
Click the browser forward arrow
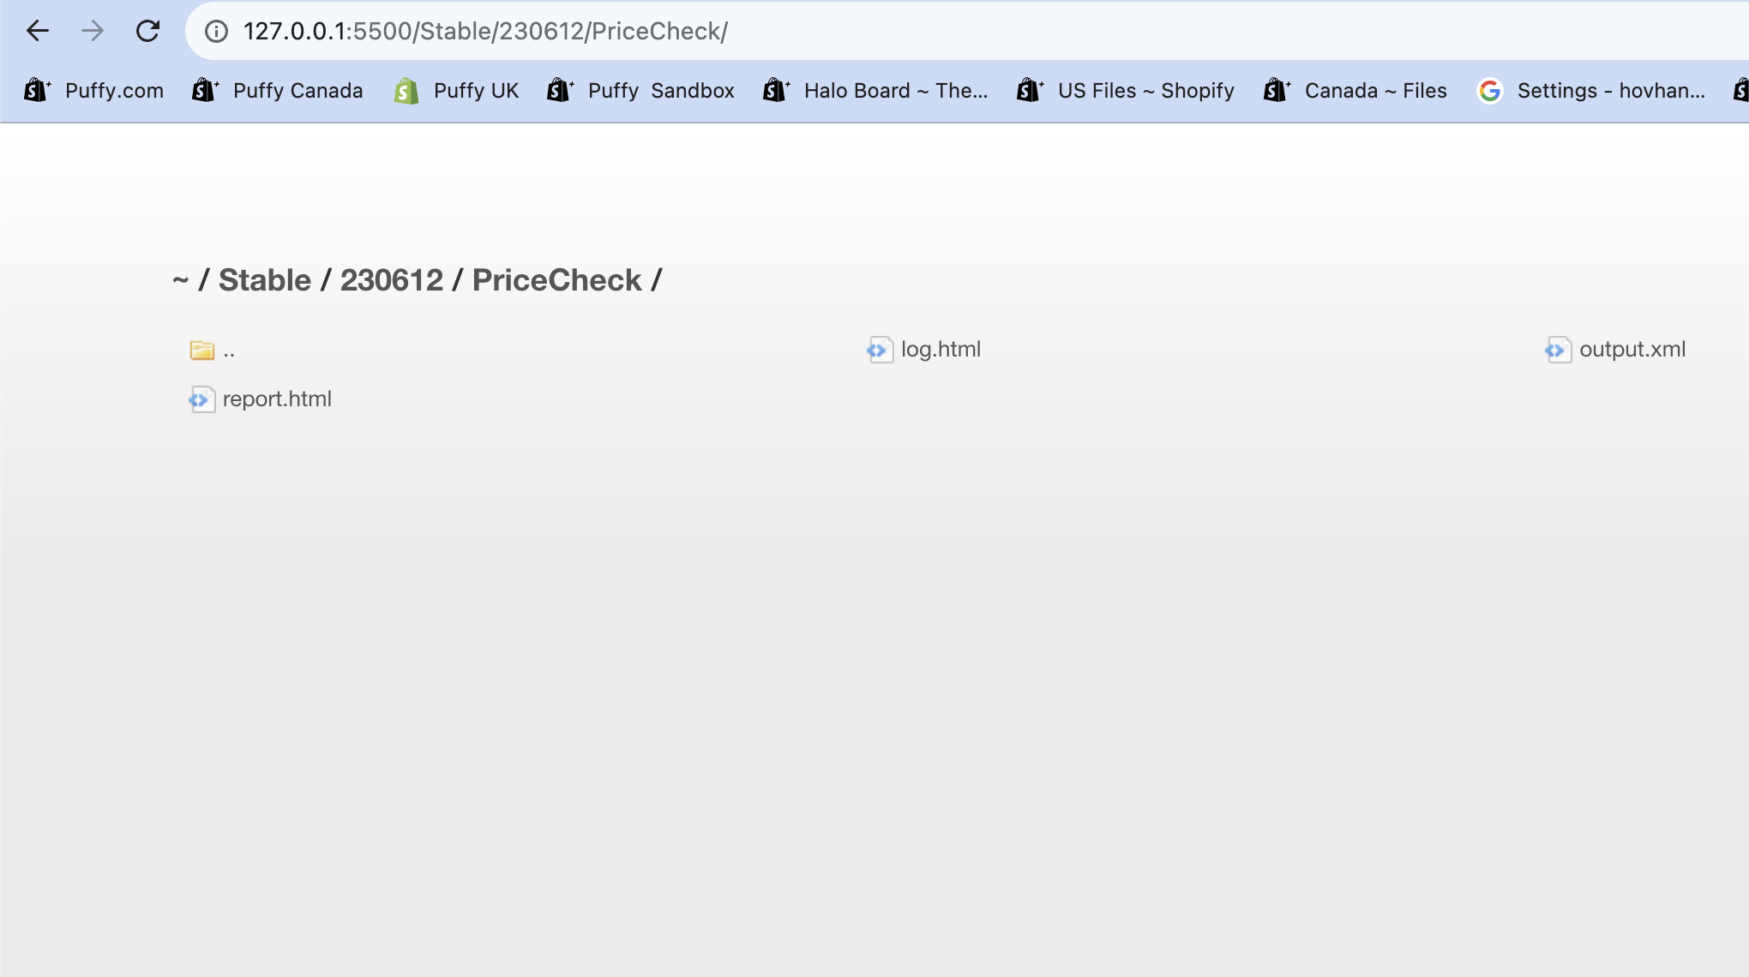[x=93, y=32]
